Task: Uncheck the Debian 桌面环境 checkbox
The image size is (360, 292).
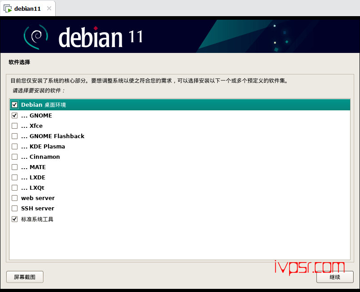Action: coord(14,105)
